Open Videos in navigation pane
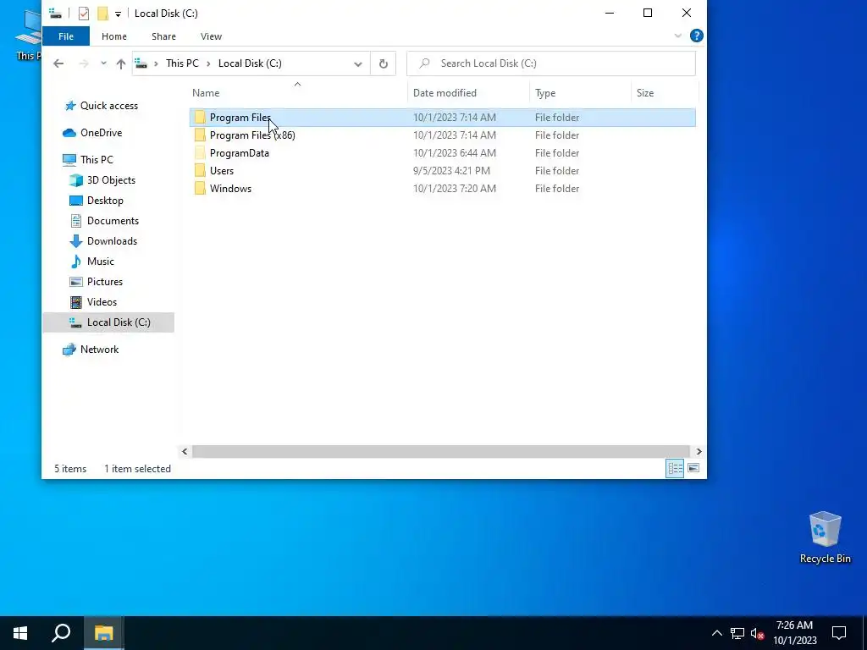 (102, 302)
